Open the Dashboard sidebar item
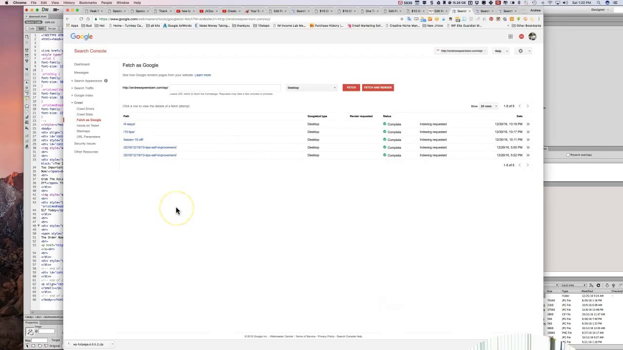This screenshot has width=623, height=350. click(x=82, y=64)
